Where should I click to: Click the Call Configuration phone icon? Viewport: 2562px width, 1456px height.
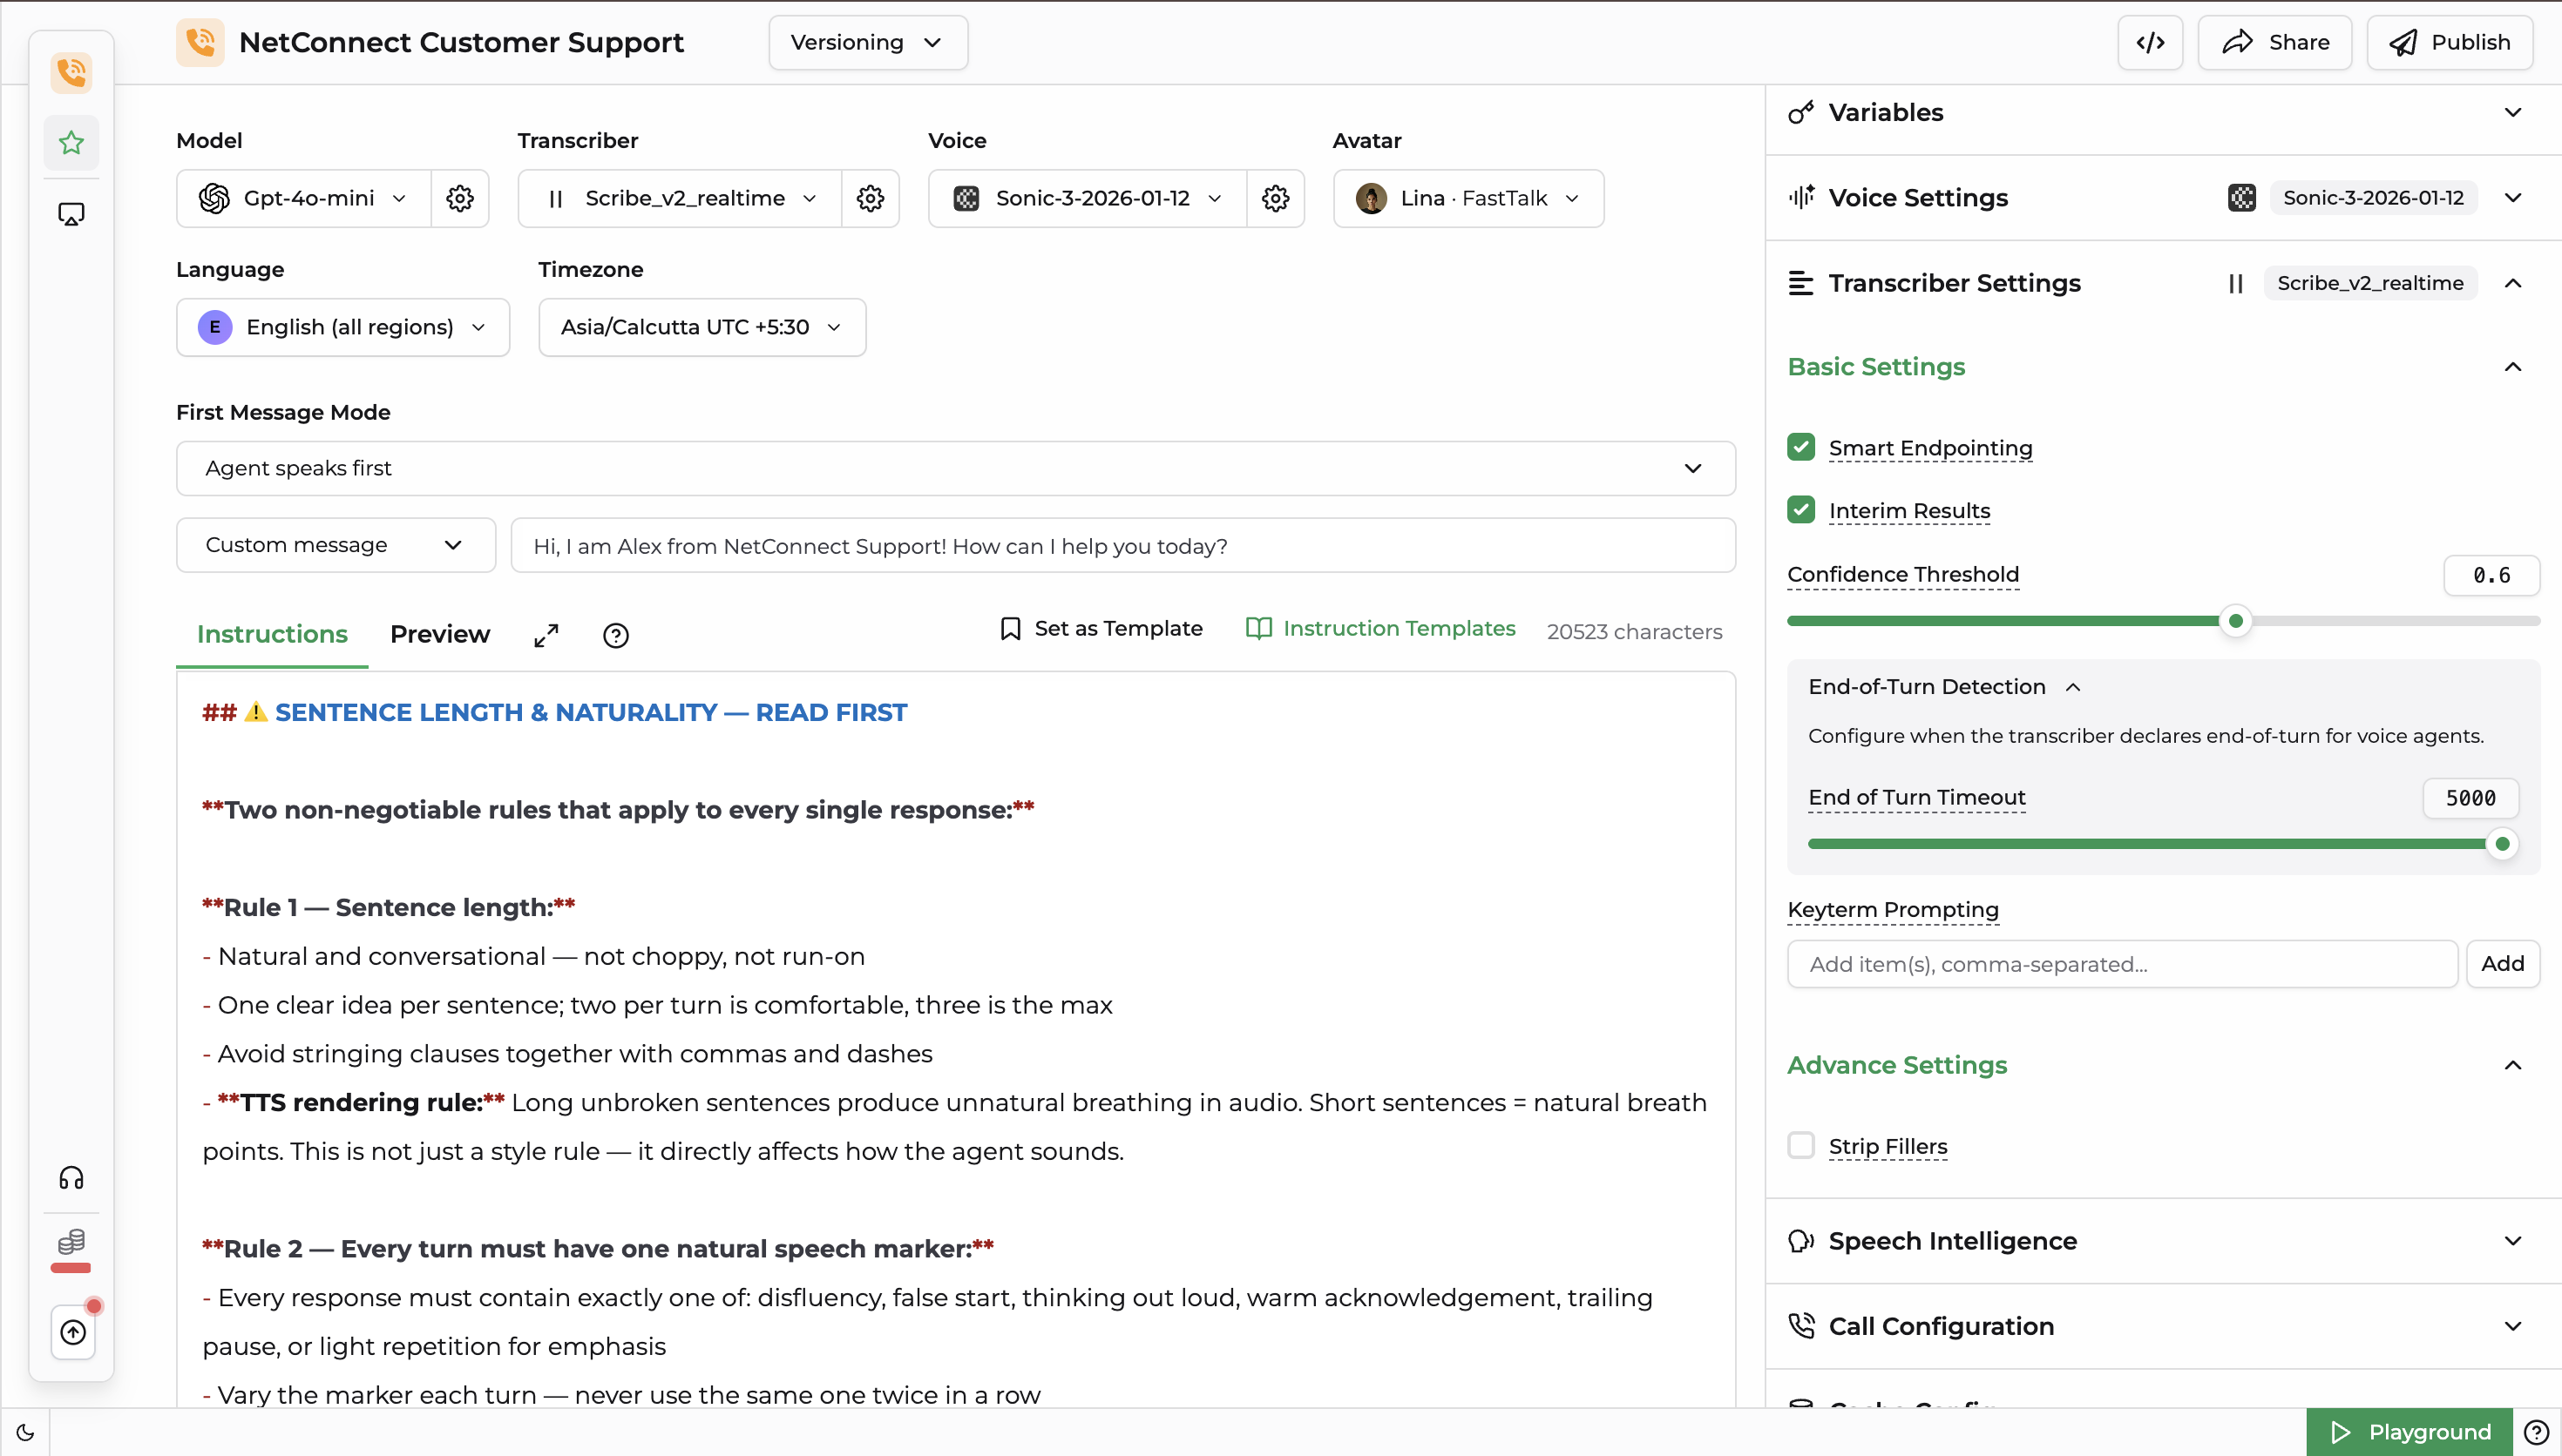tap(1802, 1326)
